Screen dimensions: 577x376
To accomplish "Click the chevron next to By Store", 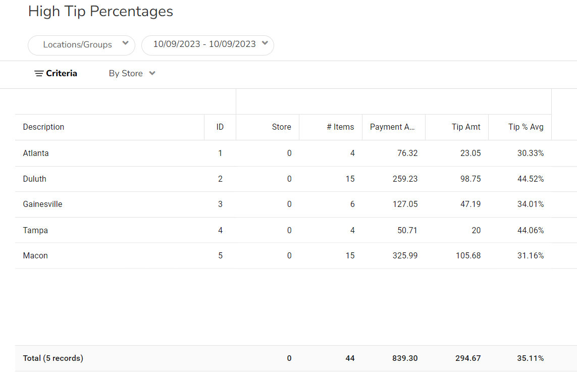I will coord(152,74).
